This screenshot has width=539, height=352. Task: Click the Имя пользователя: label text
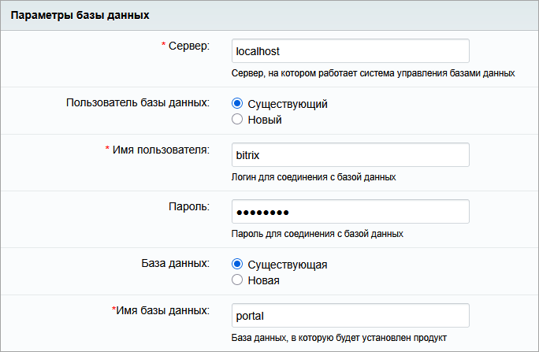161,150
